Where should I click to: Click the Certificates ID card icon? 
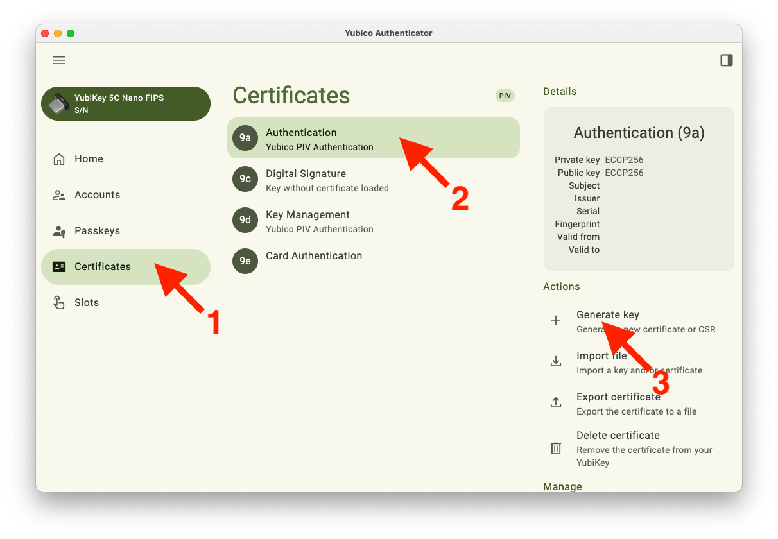[x=59, y=267]
